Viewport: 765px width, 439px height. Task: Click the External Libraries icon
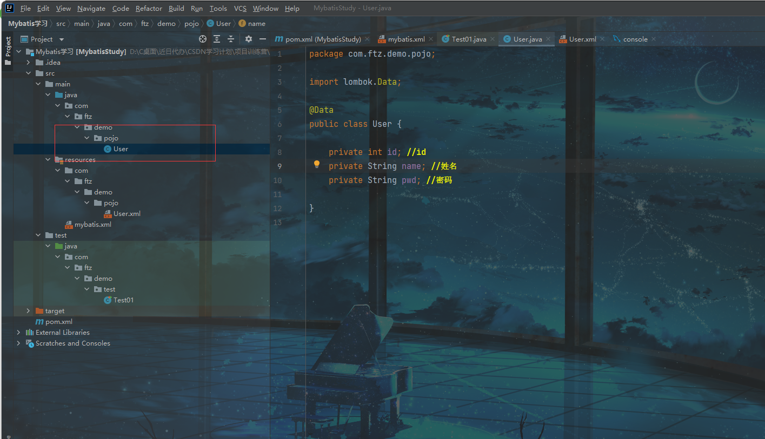point(29,332)
